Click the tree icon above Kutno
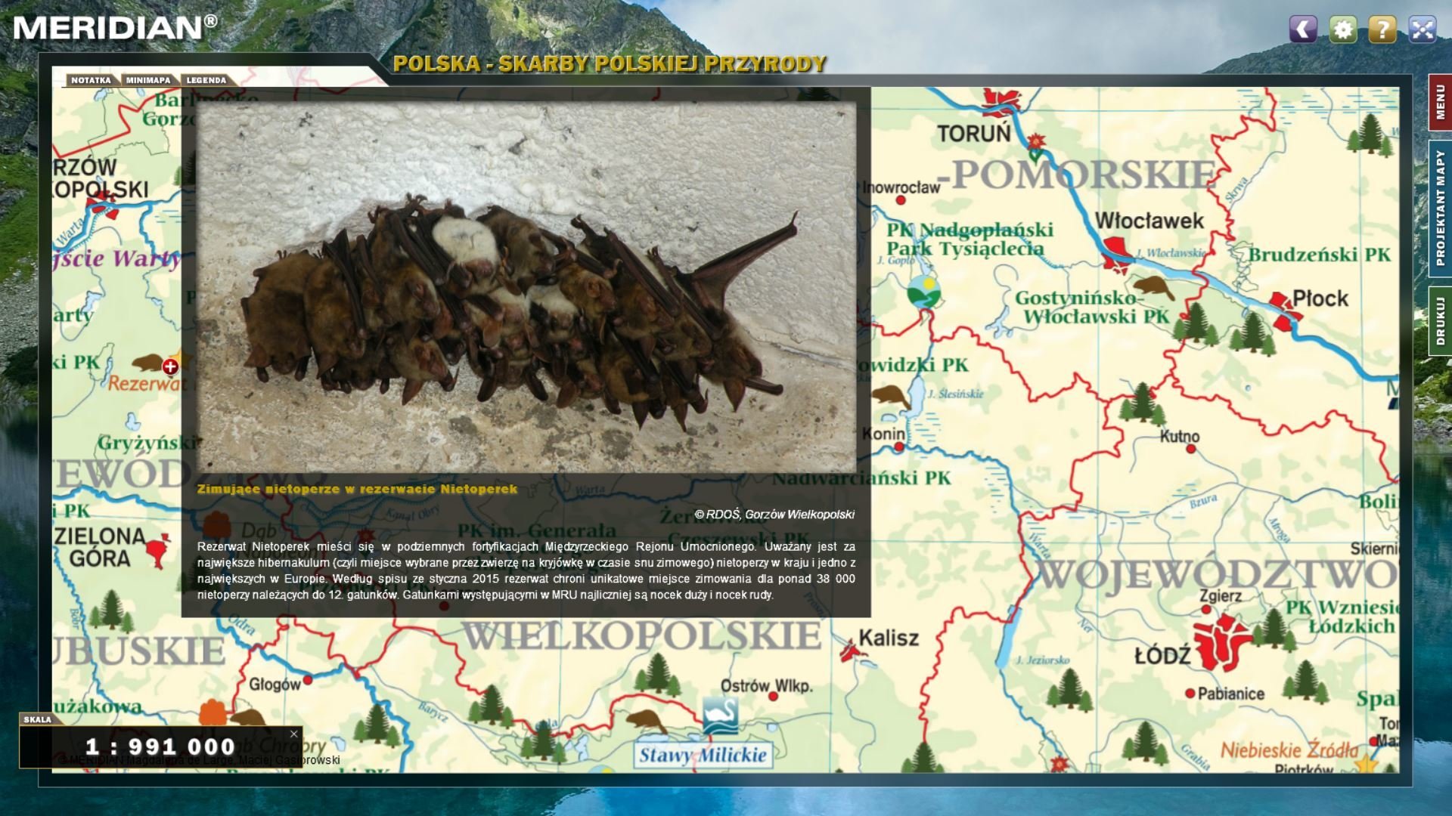The width and height of the screenshot is (1452, 816). pyautogui.click(x=1142, y=403)
